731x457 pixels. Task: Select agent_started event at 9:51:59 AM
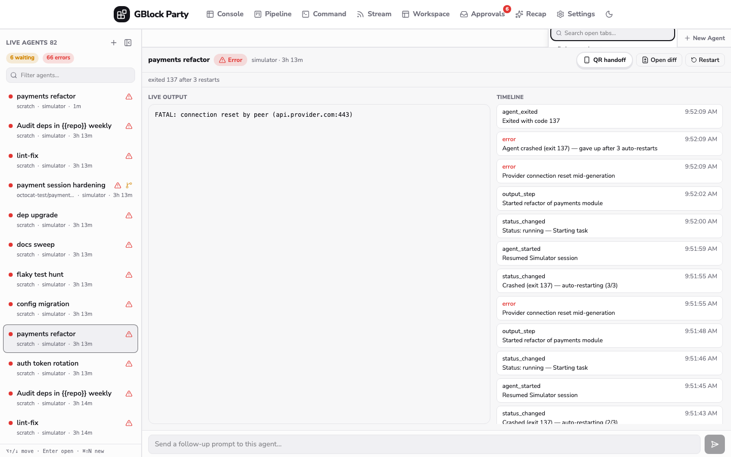click(610, 253)
